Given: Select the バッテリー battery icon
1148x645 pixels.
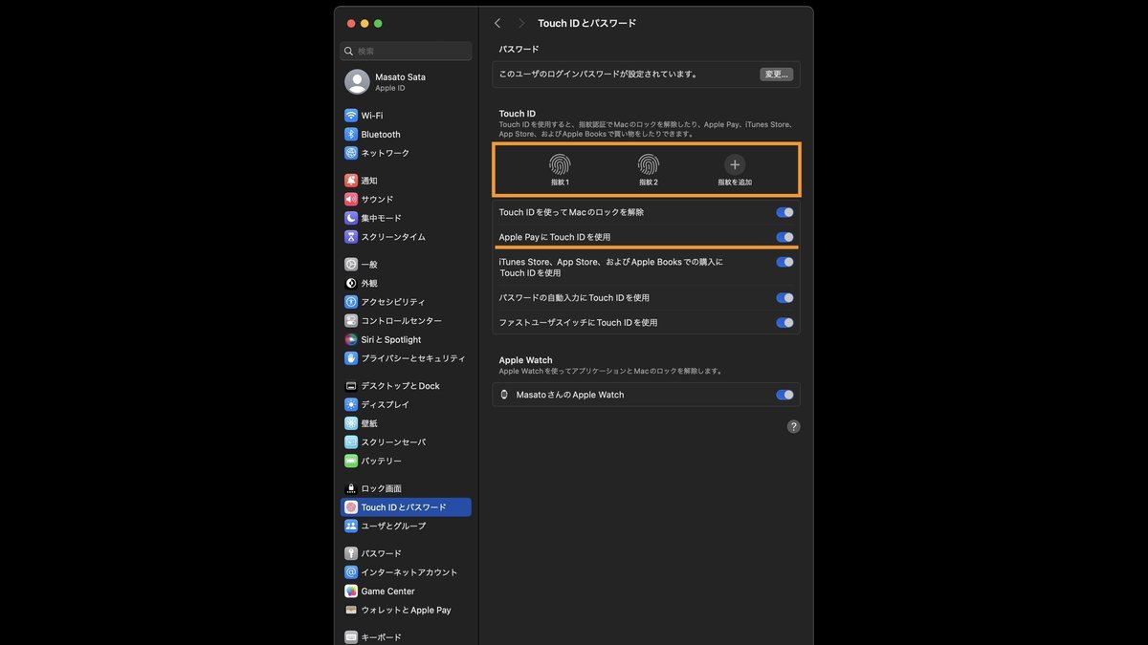Looking at the screenshot, I should 351,461.
